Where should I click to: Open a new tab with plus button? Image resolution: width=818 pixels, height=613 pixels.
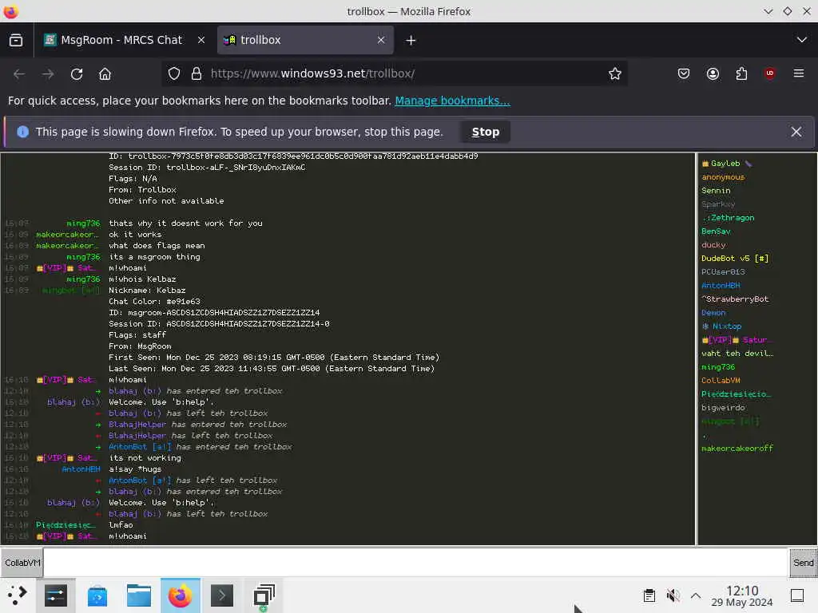[411, 40]
